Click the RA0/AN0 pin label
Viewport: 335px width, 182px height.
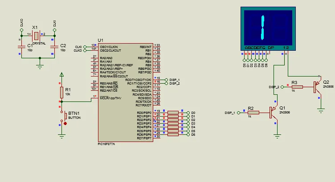coord(106,58)
